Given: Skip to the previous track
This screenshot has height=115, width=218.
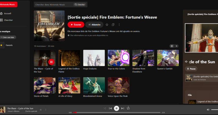Looking at the screenshot, I should click(110, 108).
